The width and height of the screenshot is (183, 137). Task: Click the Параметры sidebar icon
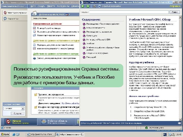pyautogui.click(x=5, y=19)
